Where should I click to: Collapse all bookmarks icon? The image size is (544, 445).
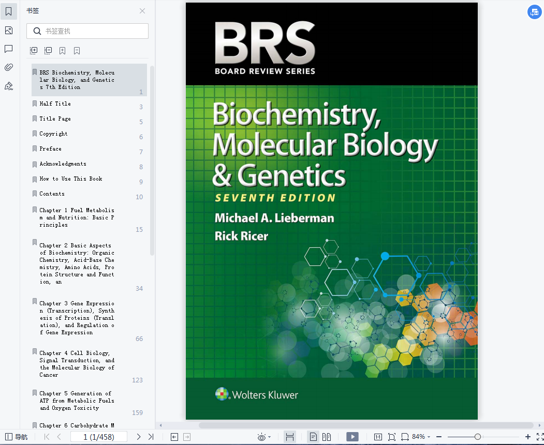coord(48,51)
